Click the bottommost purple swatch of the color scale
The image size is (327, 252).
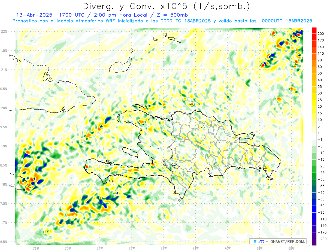[314, 242]
